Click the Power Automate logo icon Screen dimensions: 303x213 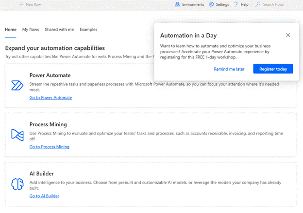click(17, 85)
